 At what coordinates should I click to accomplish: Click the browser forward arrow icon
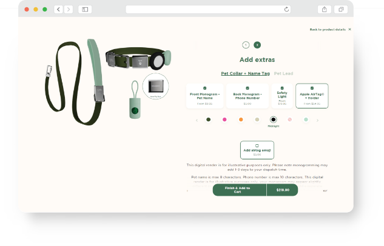pos(69,9)
